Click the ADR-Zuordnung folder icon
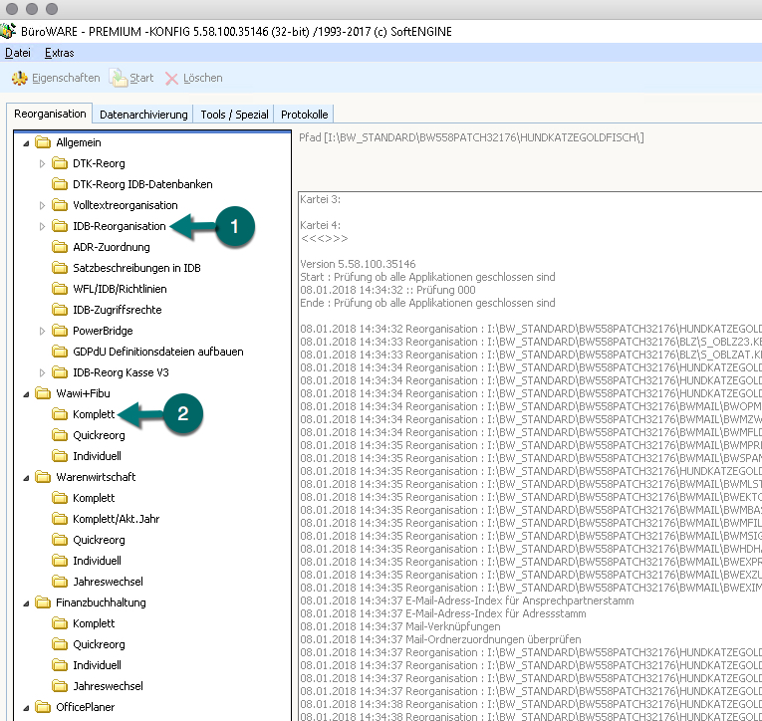Image resolution: width=762 pixels, height=721 pixels. tap(60, 247)
